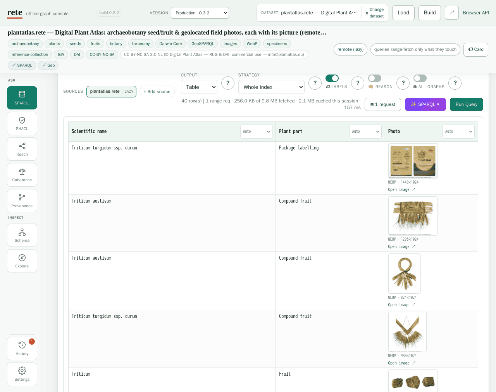Enable the All Graphs switch
Image resolution: width=496 pixels, height=392 pixels.
pos(420,78)
